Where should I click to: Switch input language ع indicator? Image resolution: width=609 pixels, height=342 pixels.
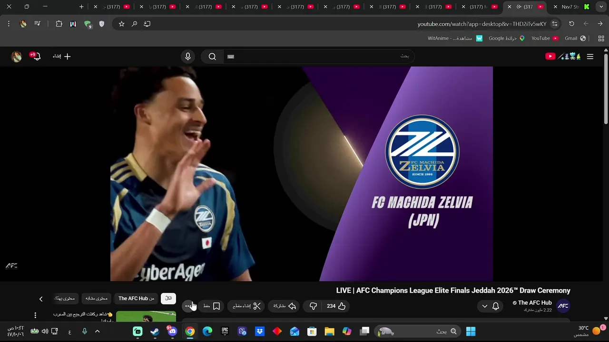(x=69, y=331)
